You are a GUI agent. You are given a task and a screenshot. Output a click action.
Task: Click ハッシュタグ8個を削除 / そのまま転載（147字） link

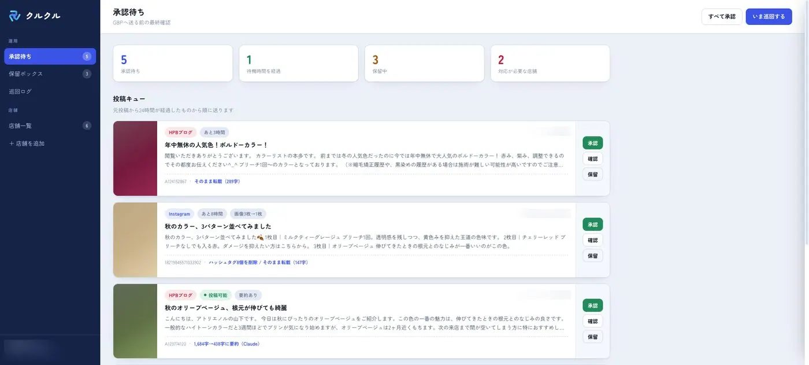coord(259,263)
